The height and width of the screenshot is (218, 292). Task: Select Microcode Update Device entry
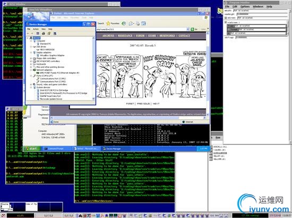coord(51,99)
